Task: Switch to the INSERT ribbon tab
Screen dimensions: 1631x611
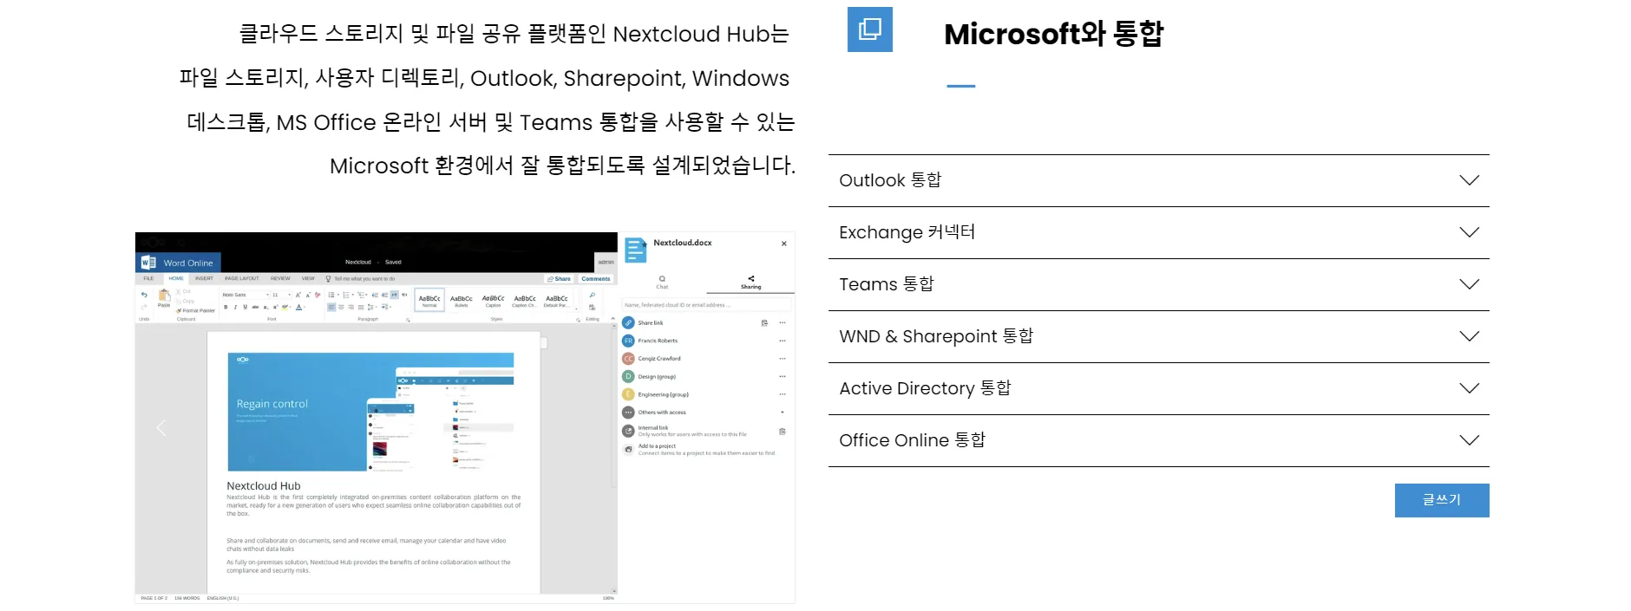Action: point(204,278)
